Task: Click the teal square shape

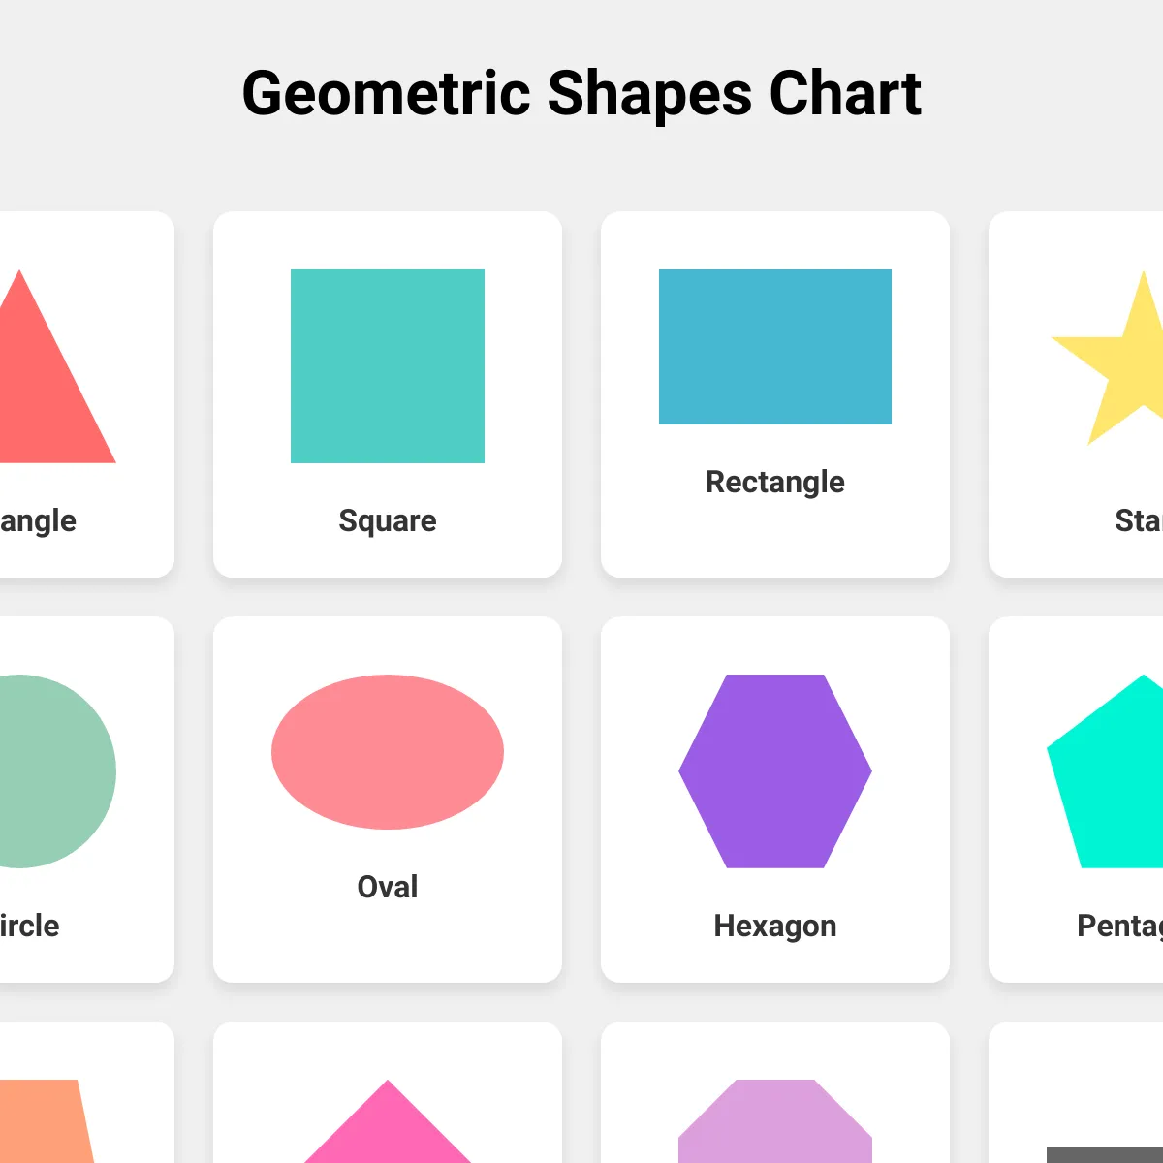Action: [x=388, y=366]
